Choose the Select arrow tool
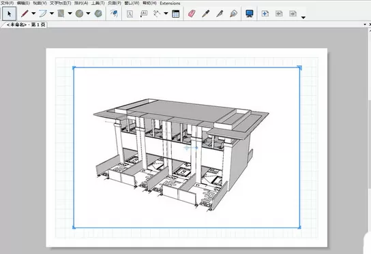371x254 pixels. [10, 14]
